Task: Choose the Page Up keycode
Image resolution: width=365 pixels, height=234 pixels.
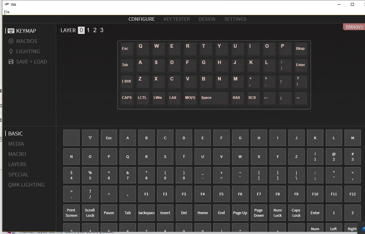Action: tap(240, 212)
